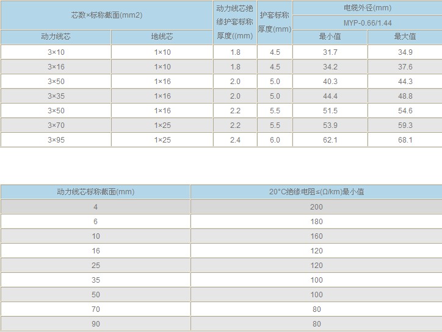Select the maximum diameter value 54.6
Screen dimensions: 442x332
405,111
